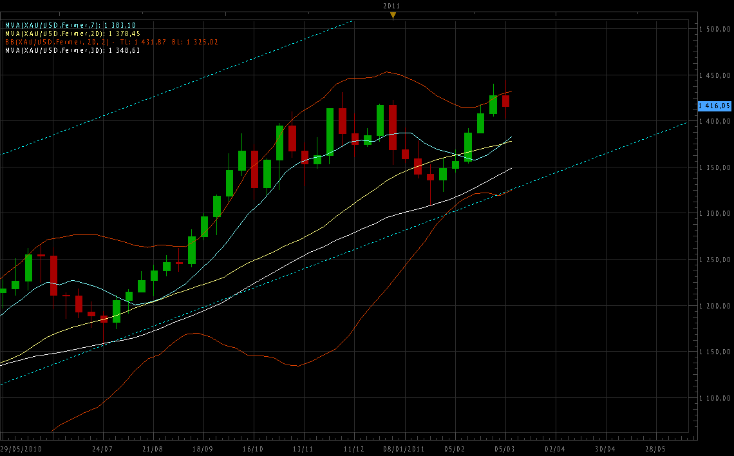Select the 08/01/2011 date axis label
This screenshot has width=734, height=456.
click(404, 448)
